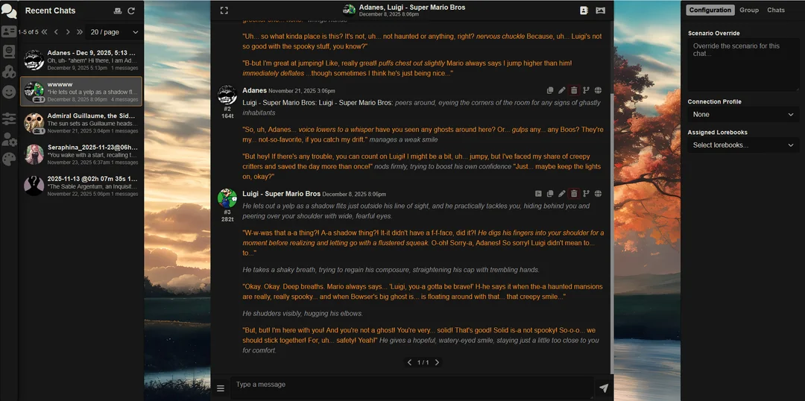
Task: Open the smiley face personas icon
Action: tap(9, 92)
